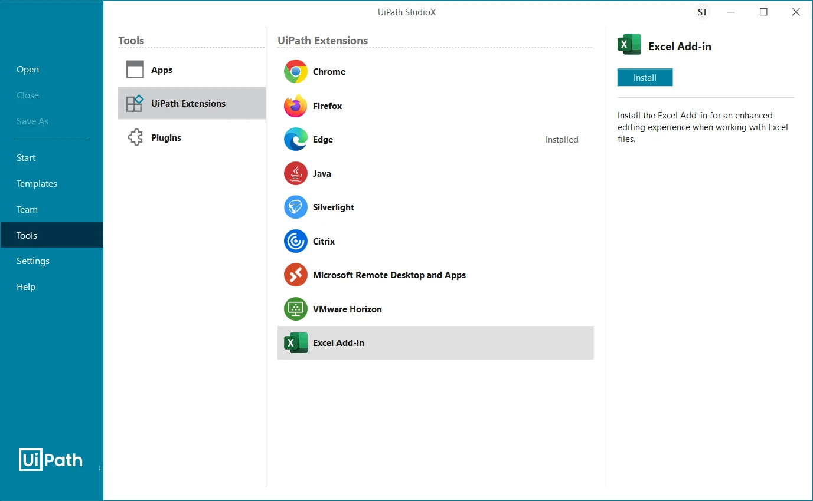The image size is (813, 501).
Task: Select the Excel Add-in list item
Action: [x=435, y=343]
